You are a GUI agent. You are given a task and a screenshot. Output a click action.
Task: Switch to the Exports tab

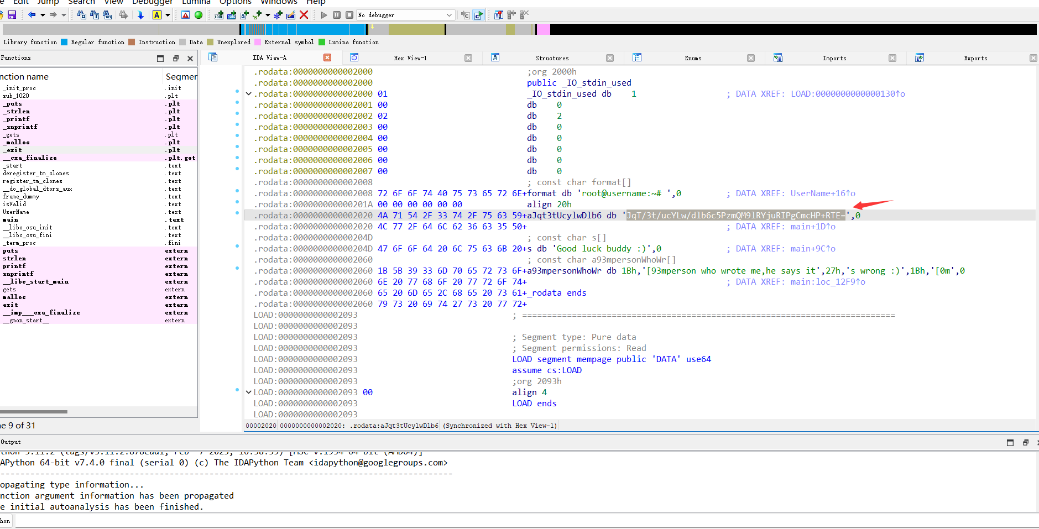point(975,58)
